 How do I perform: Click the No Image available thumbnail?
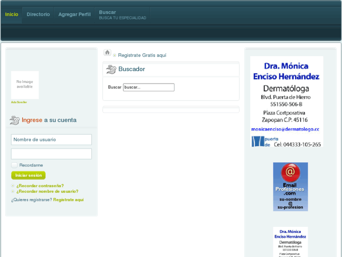25,85
